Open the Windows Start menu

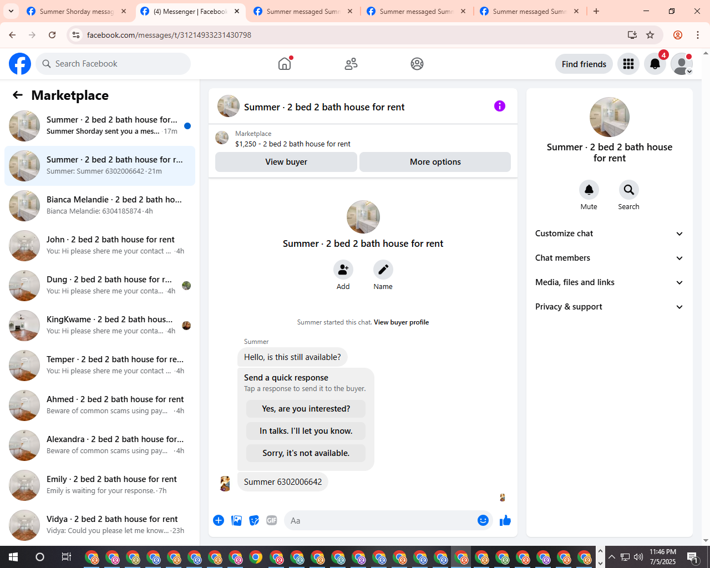click(13, 557)
